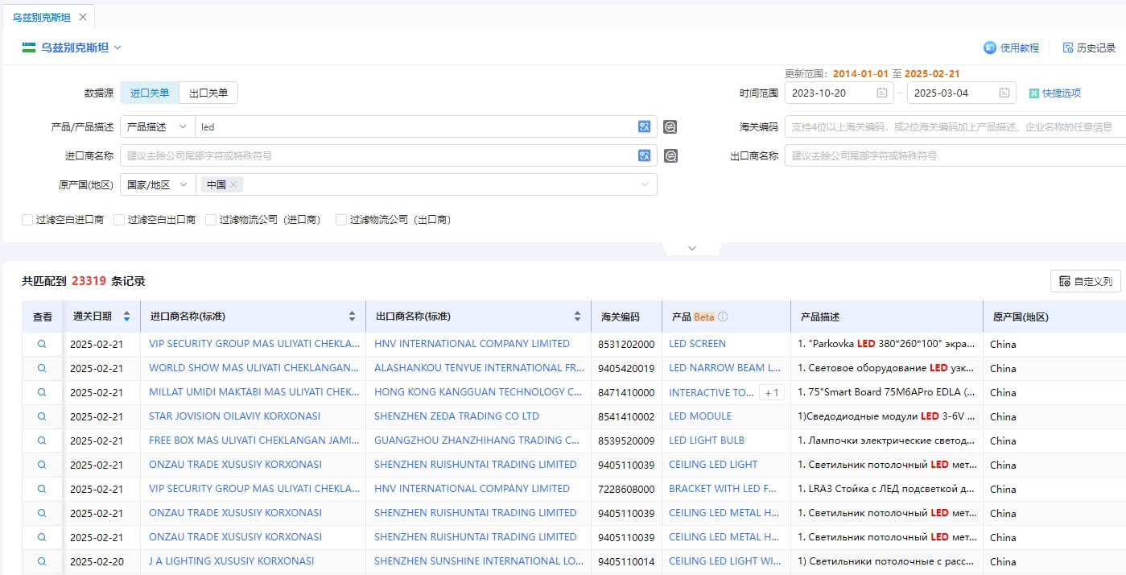Click the 自定义列 button
The image size is (1126, 575).
1085,281
